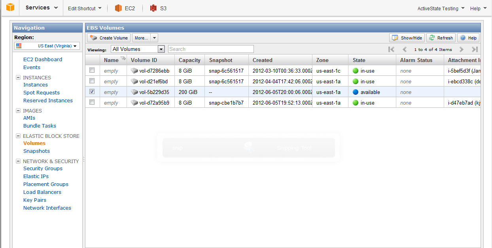Sort by State column header
Viewport: 492px width, 248px height.
tap(359, 60)
